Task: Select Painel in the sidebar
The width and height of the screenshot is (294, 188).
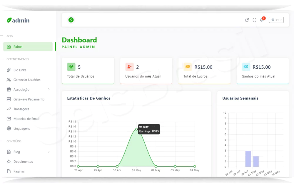Action: 28,47
